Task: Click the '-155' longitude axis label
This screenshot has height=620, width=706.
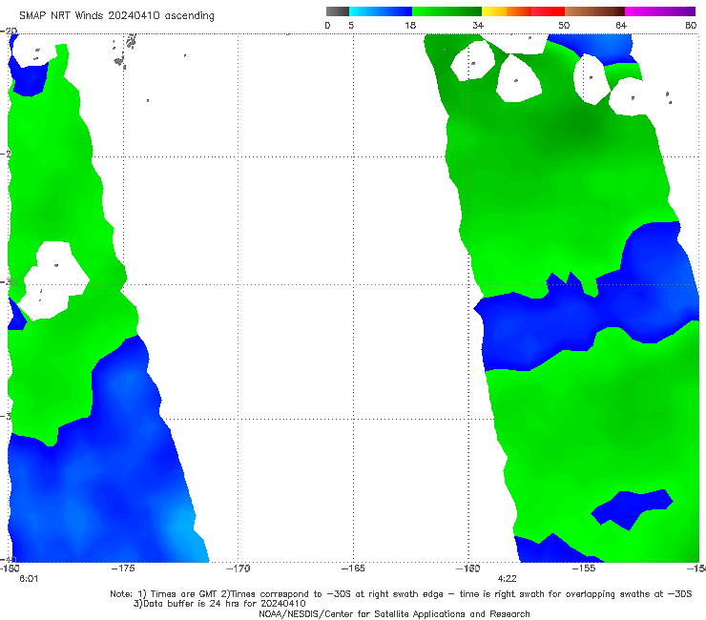Action: click(x=584, y=568)
